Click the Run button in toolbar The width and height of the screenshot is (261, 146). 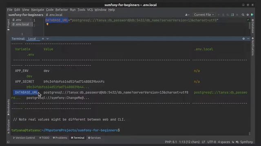tap(219, 15)
